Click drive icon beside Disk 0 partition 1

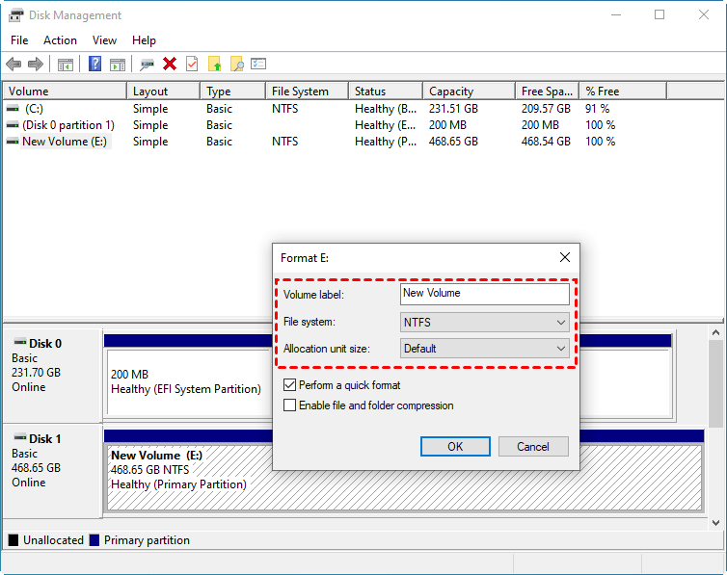tap(13, 125)
